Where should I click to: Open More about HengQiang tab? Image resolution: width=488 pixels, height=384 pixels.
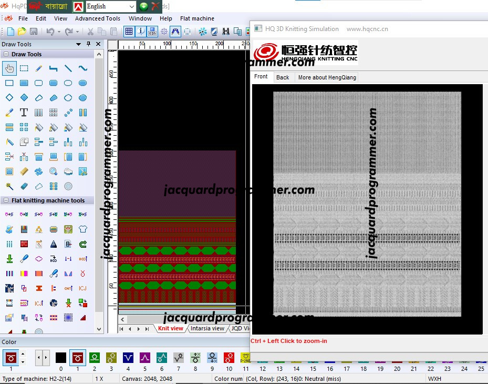tap(327, 77)
